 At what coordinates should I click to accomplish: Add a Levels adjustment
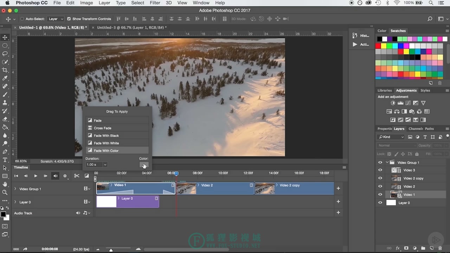400,103
